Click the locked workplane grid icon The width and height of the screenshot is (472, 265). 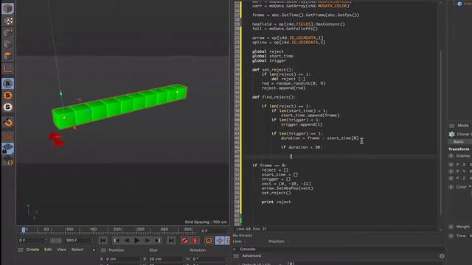(8, 149)
